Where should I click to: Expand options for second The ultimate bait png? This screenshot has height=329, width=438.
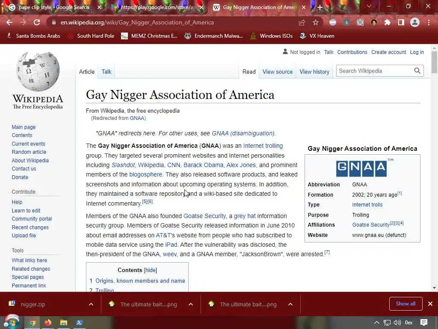click(290, 304)
